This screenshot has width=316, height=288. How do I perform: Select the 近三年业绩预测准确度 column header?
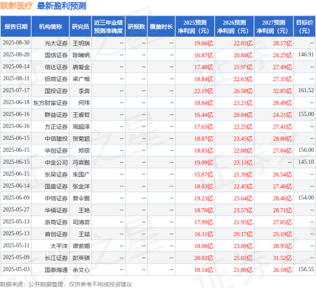108,27
